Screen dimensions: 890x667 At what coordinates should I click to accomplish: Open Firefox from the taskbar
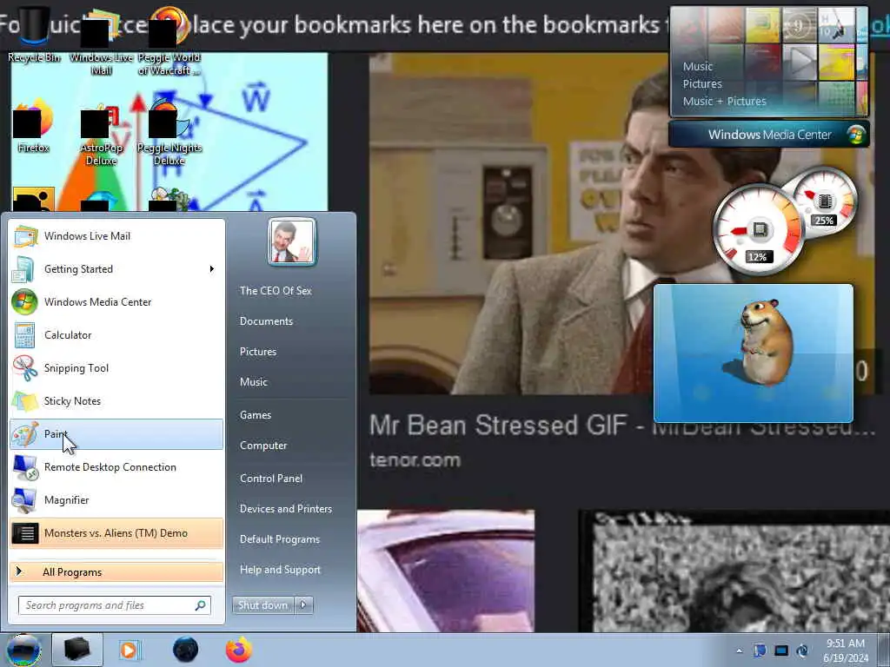(x=239, y=650)
